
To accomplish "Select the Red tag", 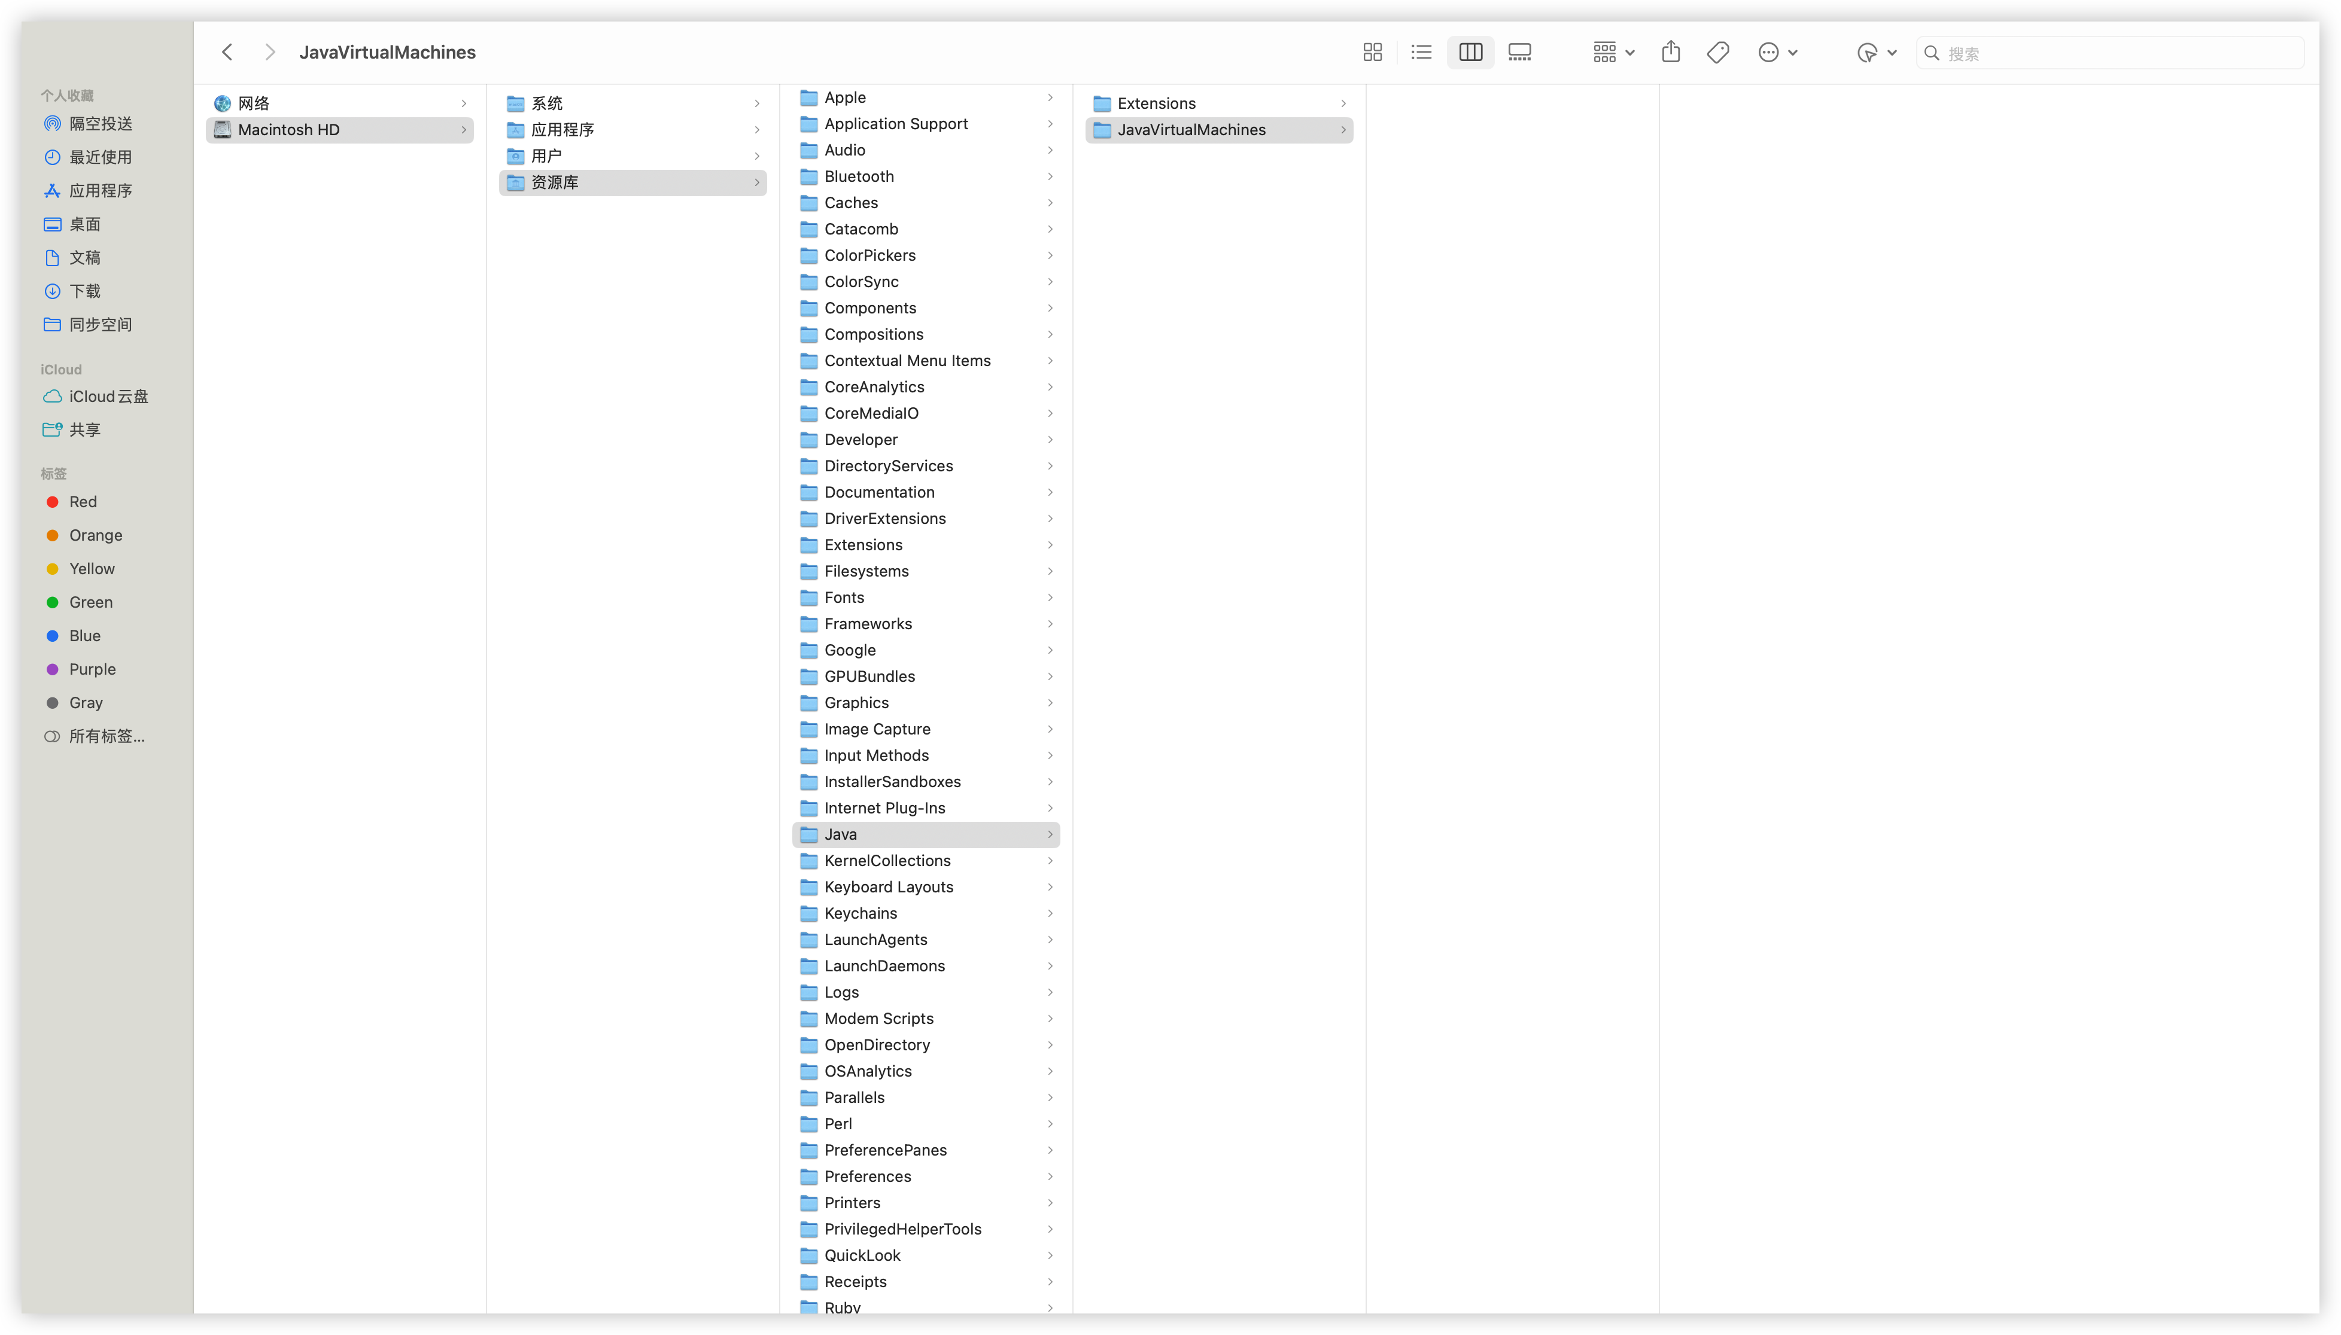I will tap(83, 502).
